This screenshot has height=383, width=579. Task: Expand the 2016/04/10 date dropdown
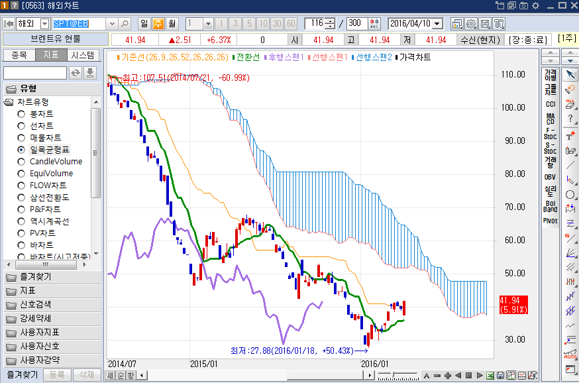click(445, 23)
